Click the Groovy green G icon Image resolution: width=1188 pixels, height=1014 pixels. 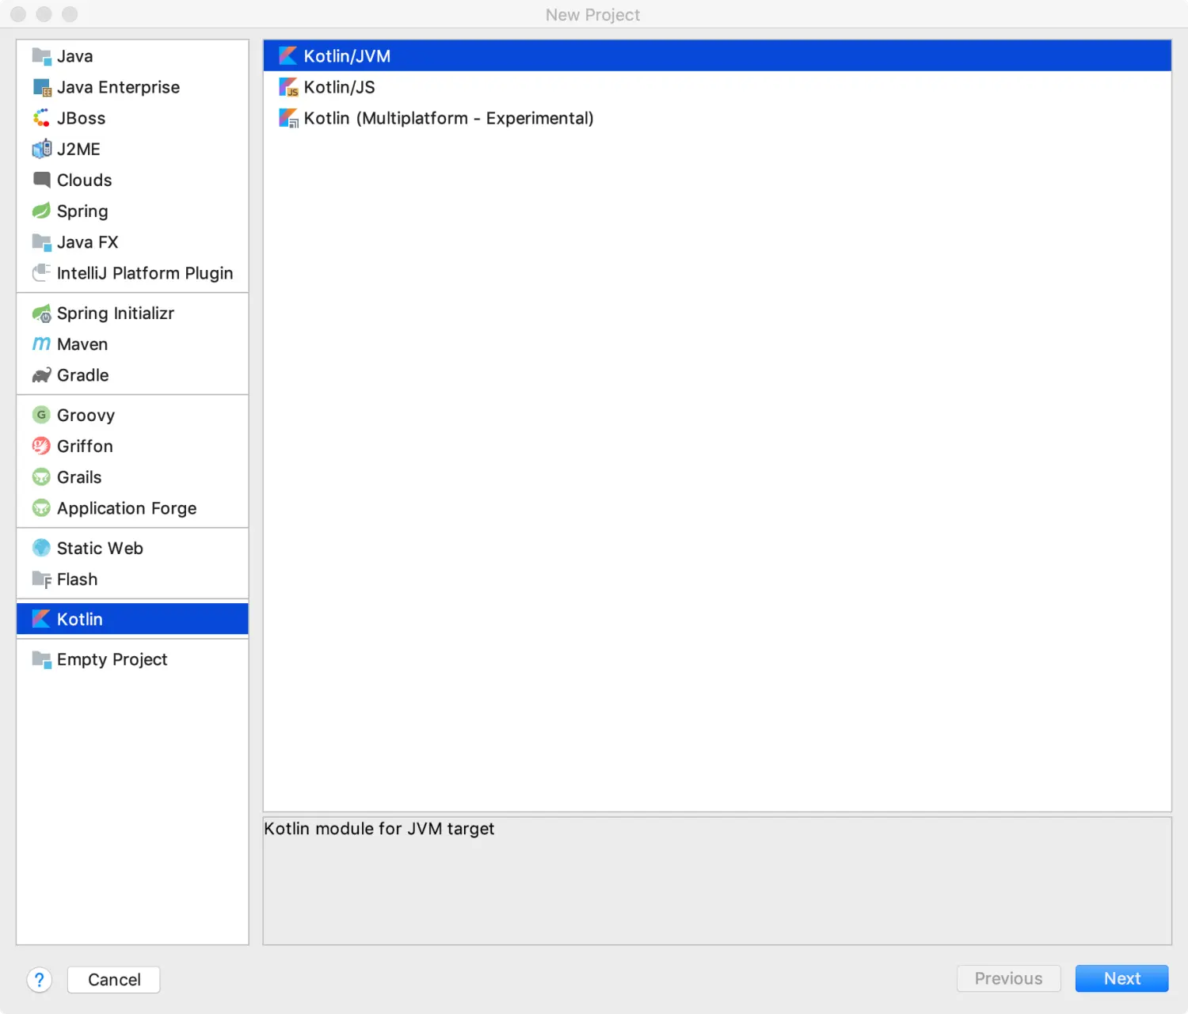click(x=41, y=415)
